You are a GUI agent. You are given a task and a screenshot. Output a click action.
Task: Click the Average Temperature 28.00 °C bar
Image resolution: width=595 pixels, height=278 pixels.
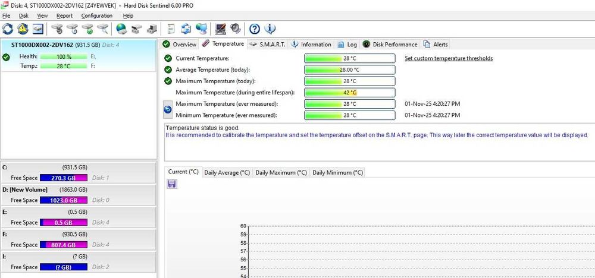(x=349, y=69)
